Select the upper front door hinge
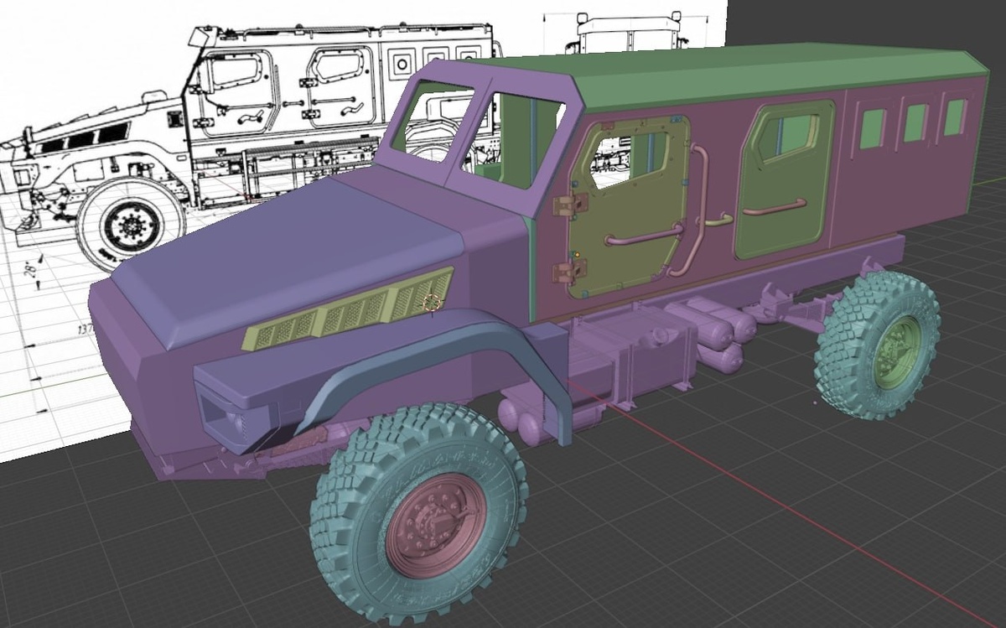The image size is (1006, 628). tap(570, 204)
